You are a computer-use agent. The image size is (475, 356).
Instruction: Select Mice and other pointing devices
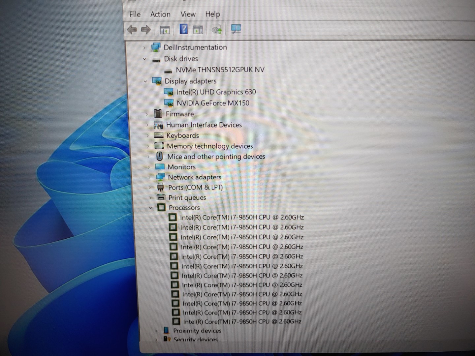pyautogui.click(x=216, y=157)
